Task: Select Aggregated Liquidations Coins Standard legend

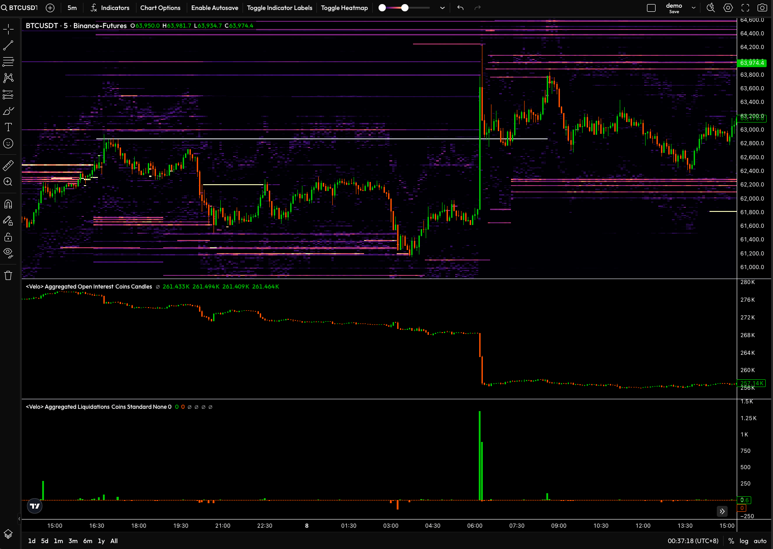Action: (x=98, y=407)
